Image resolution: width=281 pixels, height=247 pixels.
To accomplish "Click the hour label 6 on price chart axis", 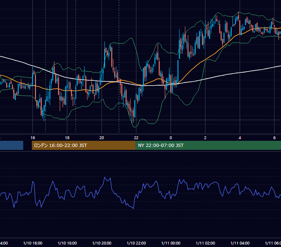I will 274,138.
